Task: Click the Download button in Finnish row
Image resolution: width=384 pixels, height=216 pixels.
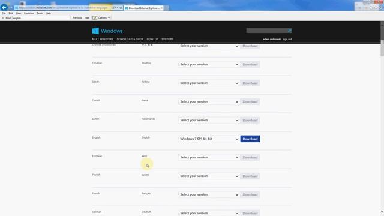Action: pos(250,176)
